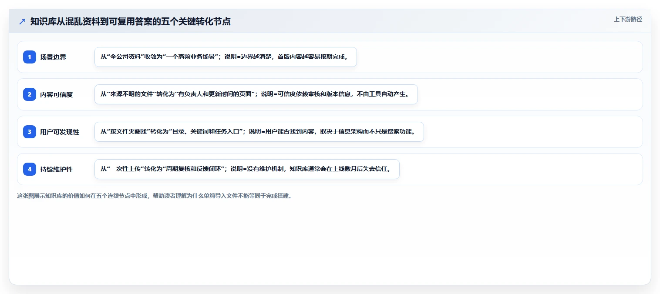Select the number 3 badge for 用户可发现性

[30, 132]
